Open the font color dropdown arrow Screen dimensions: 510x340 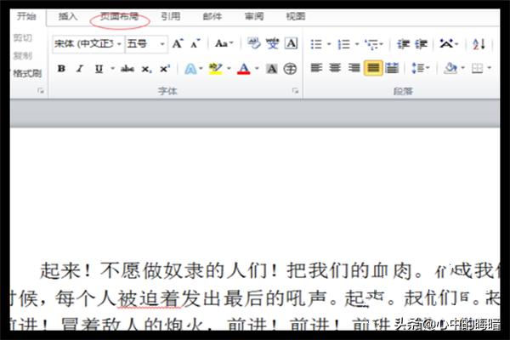tap(257, 68)
